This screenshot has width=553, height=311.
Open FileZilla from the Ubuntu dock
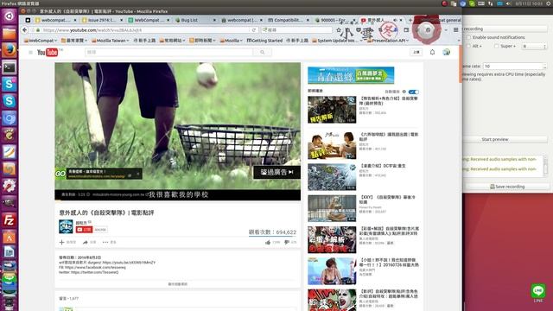click(10, 220)
